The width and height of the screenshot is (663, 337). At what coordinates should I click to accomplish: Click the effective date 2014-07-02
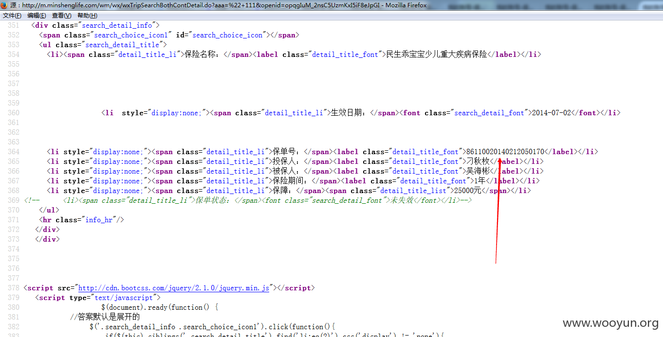click(x=552, y=113)
